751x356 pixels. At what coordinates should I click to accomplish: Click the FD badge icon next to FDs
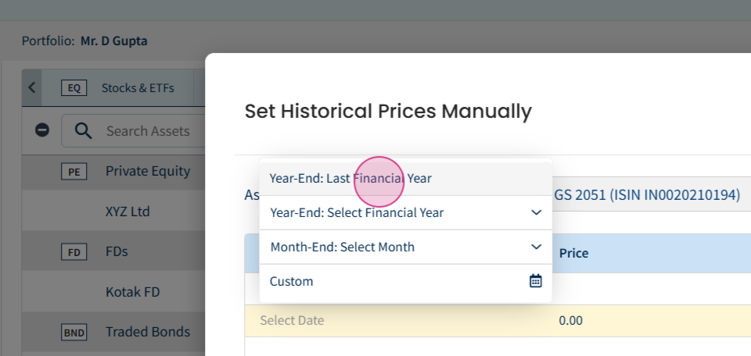pos(74,251)
